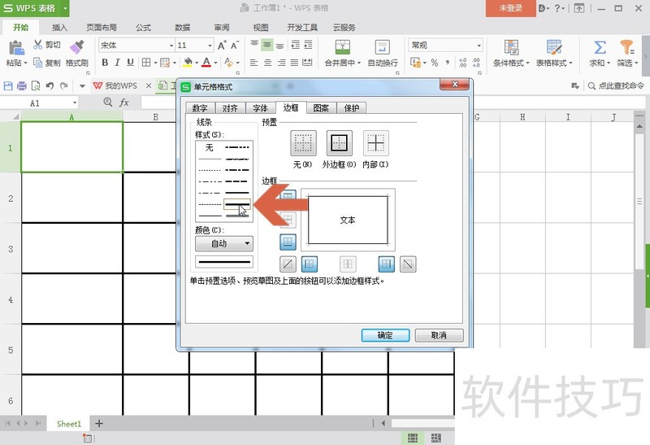The height and width of the screenshot is (445, 650).
Task: Click print icon in quick toolbar
Action: coord(22,86)
